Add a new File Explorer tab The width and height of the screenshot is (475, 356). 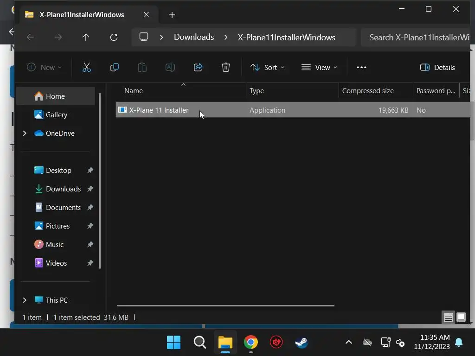pos(172,14)
